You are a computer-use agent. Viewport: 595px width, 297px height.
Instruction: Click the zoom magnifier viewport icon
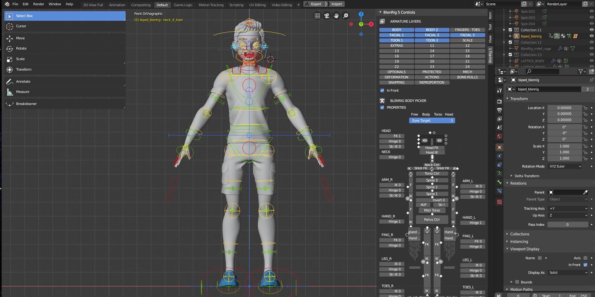(346, 16)
